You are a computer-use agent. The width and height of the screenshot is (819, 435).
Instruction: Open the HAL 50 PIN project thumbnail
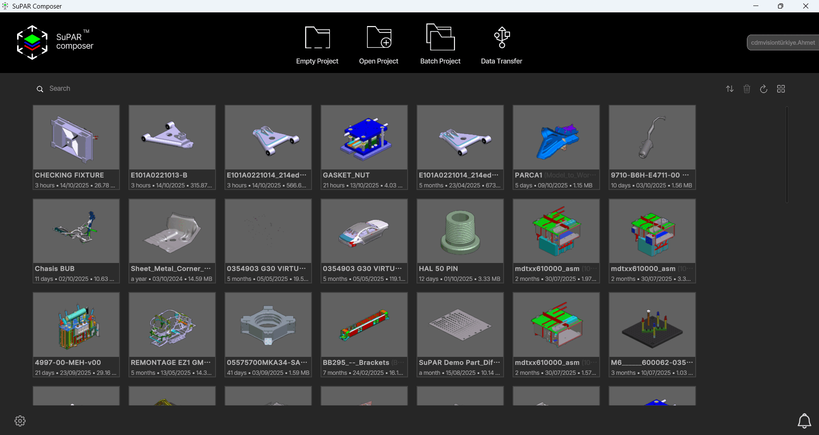tap(460, 231)
